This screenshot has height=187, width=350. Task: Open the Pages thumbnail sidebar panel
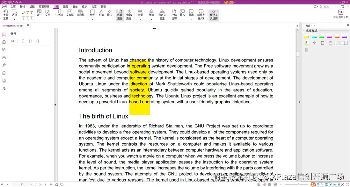[4, 42]
